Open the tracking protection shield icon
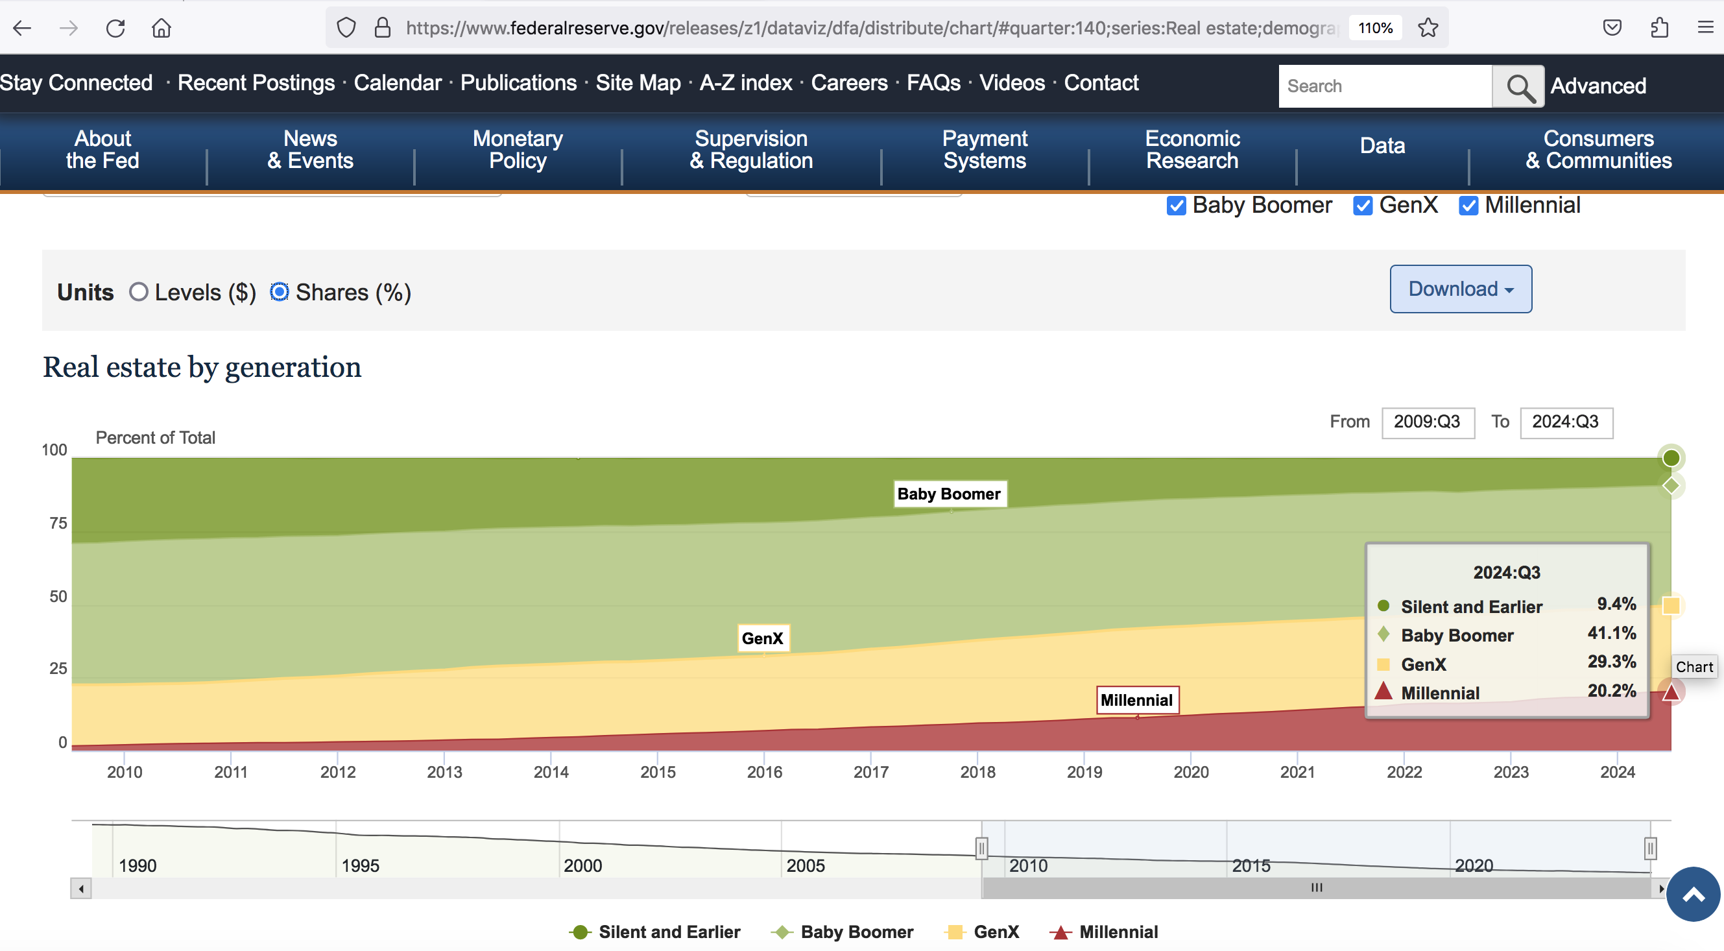This screenshot has width=1724, height=951. (x=346, y=27)
